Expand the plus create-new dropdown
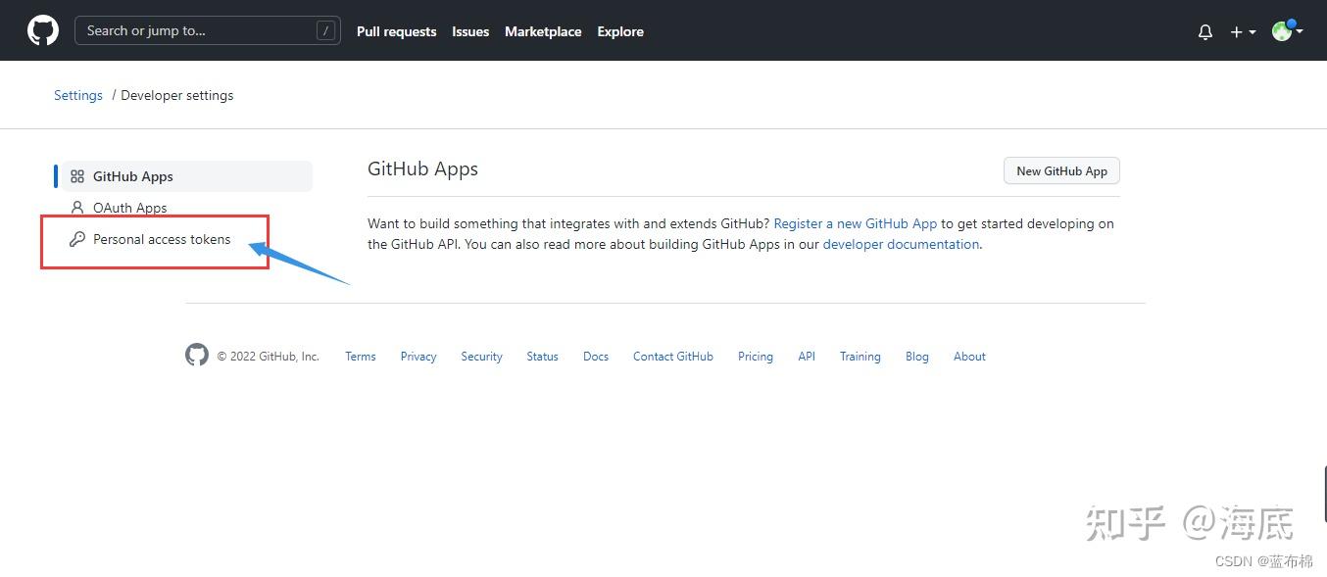 1243,31
